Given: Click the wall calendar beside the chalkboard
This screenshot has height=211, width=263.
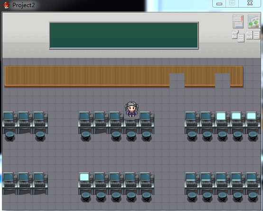Looking at the screenshot, I should [x=238, y=21].
